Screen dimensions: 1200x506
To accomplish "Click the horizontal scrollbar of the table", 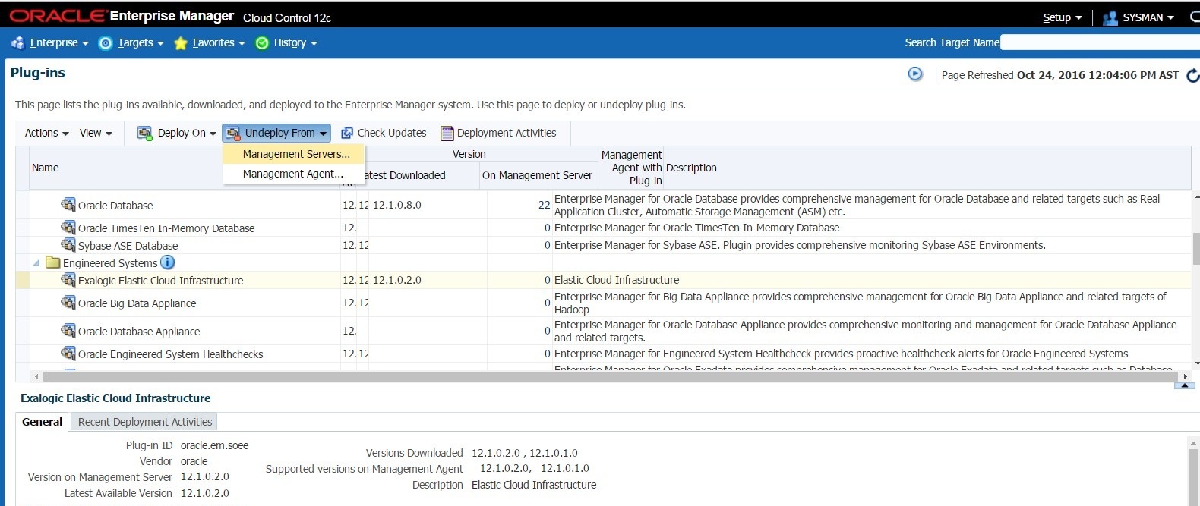I will [x=610, y=376].
